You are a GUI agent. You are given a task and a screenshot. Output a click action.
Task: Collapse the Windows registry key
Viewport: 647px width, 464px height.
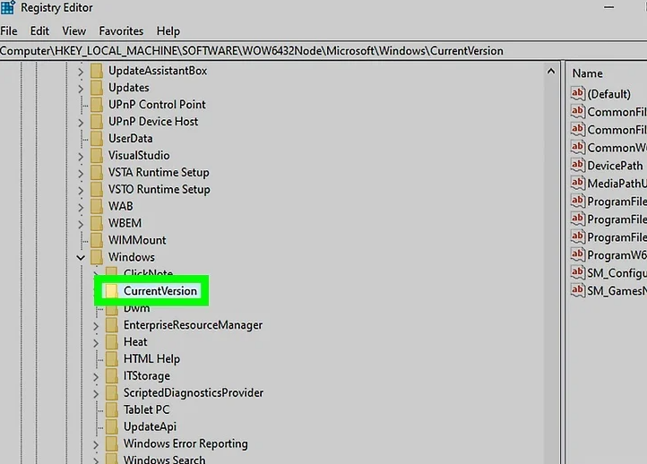click(81, 258)
